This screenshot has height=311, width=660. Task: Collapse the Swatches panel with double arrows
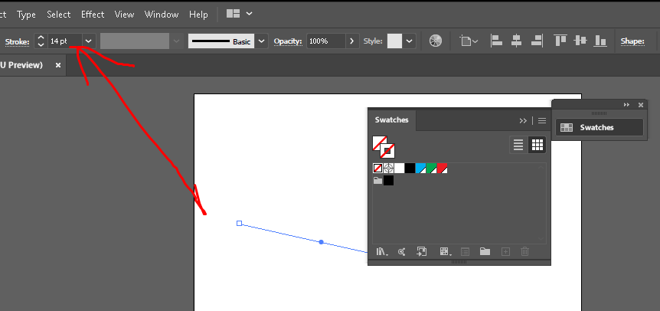(x=523, y=121)
